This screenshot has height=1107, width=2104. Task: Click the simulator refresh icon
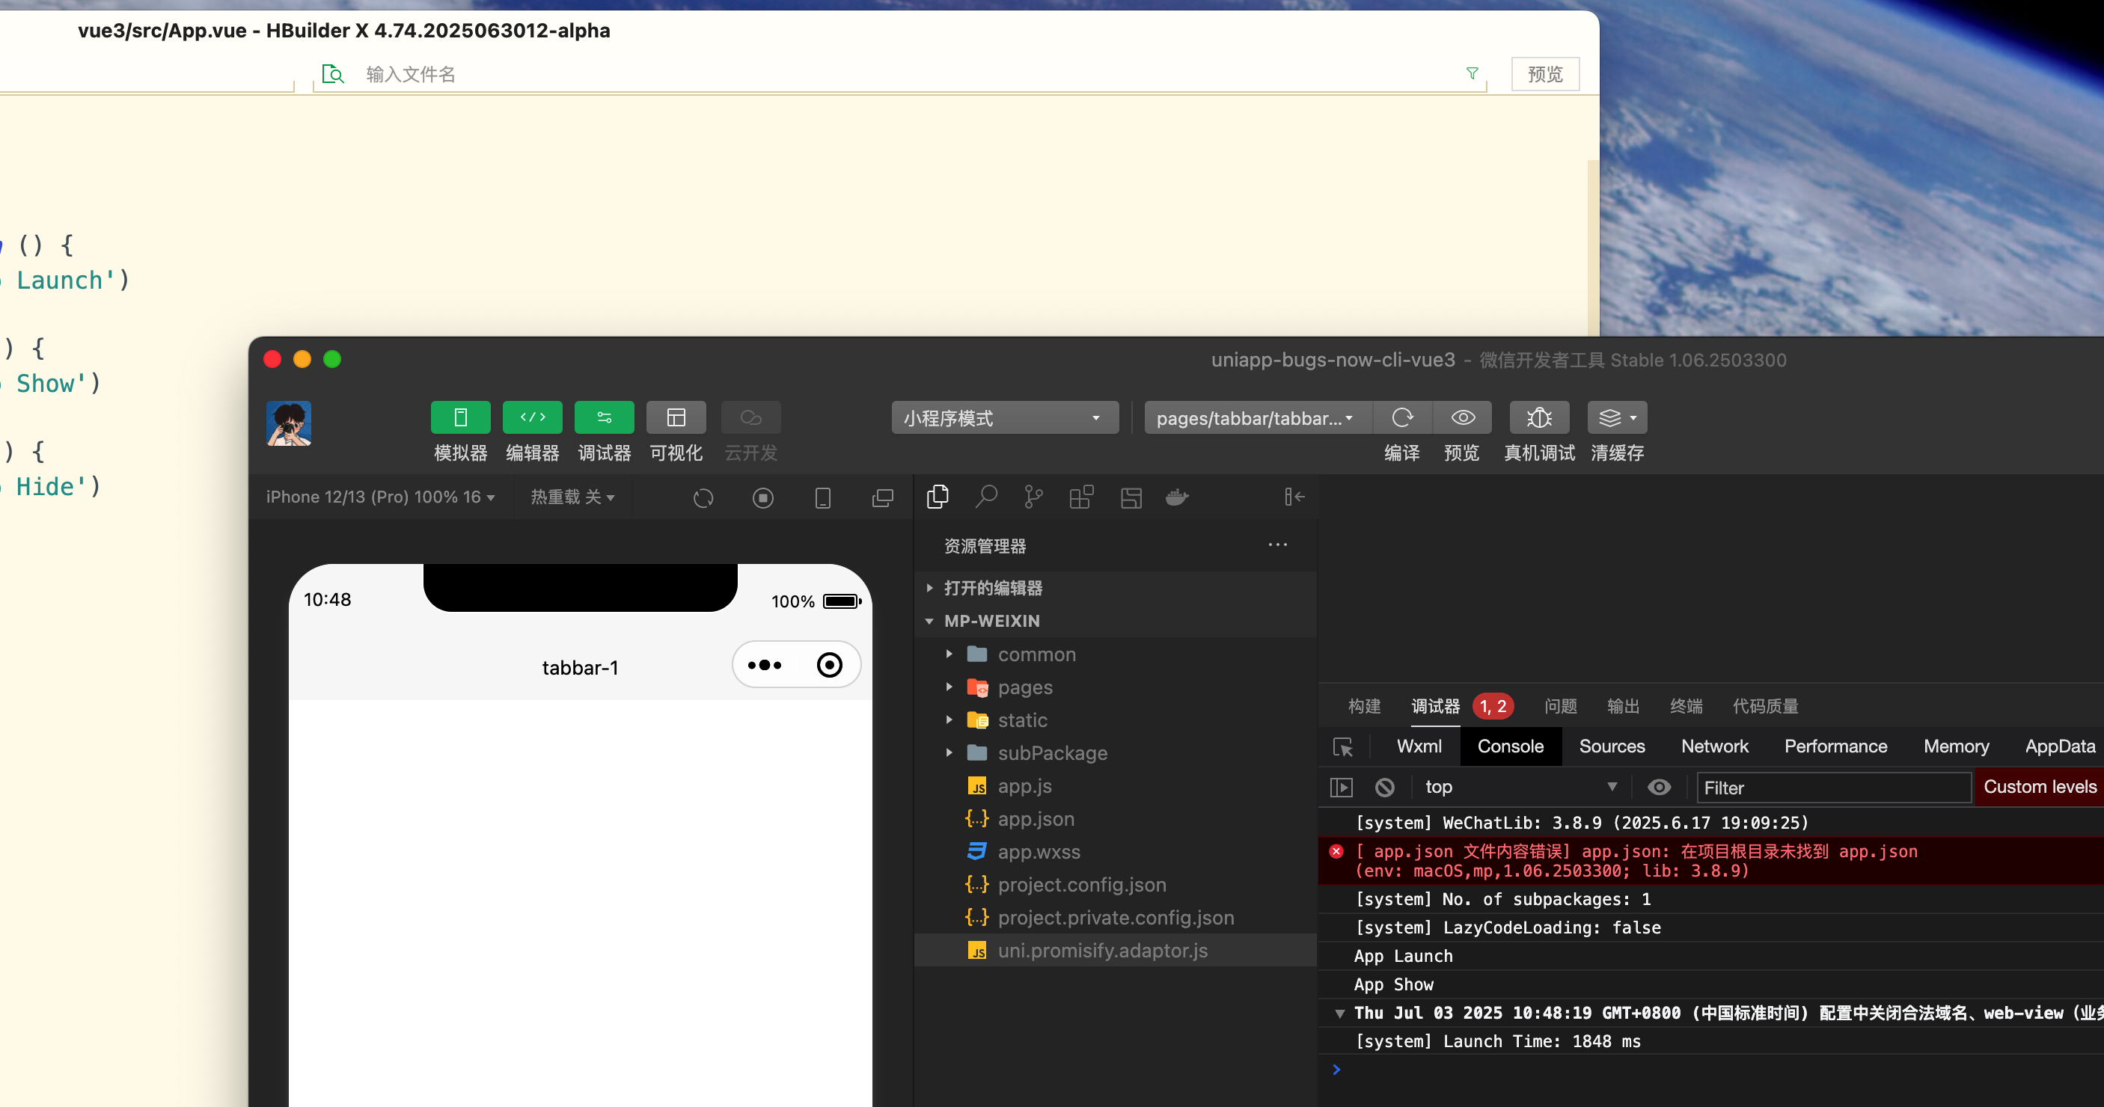[x=703, y=497]
